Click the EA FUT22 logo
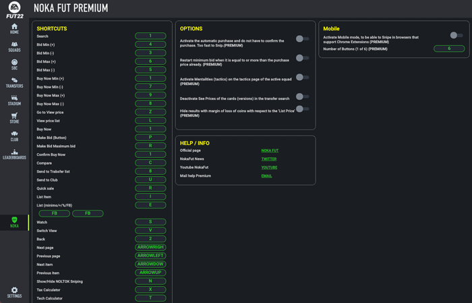 [14, 9]
